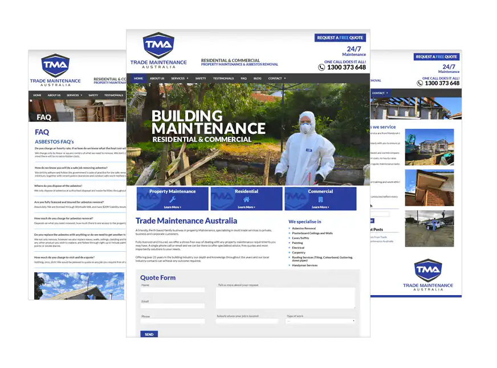Click 'Plasterboard Ceilings and Walls' list item
497x368 pixels.
pos(312,233)
